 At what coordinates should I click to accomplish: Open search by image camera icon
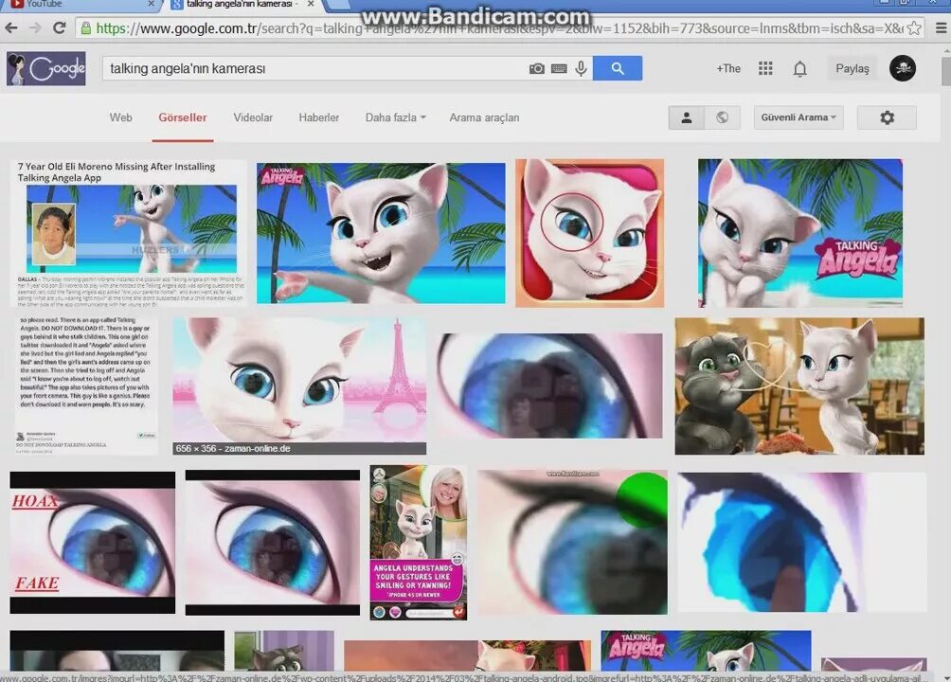point(537,68)
